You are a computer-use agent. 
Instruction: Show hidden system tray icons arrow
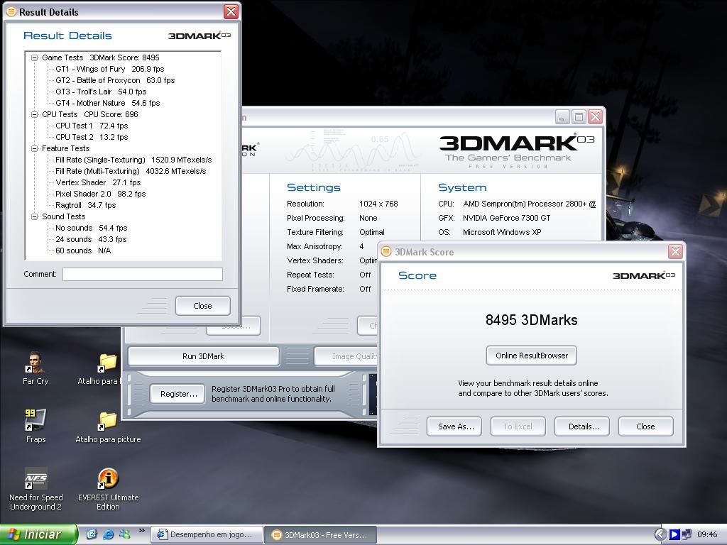point(660,534)
